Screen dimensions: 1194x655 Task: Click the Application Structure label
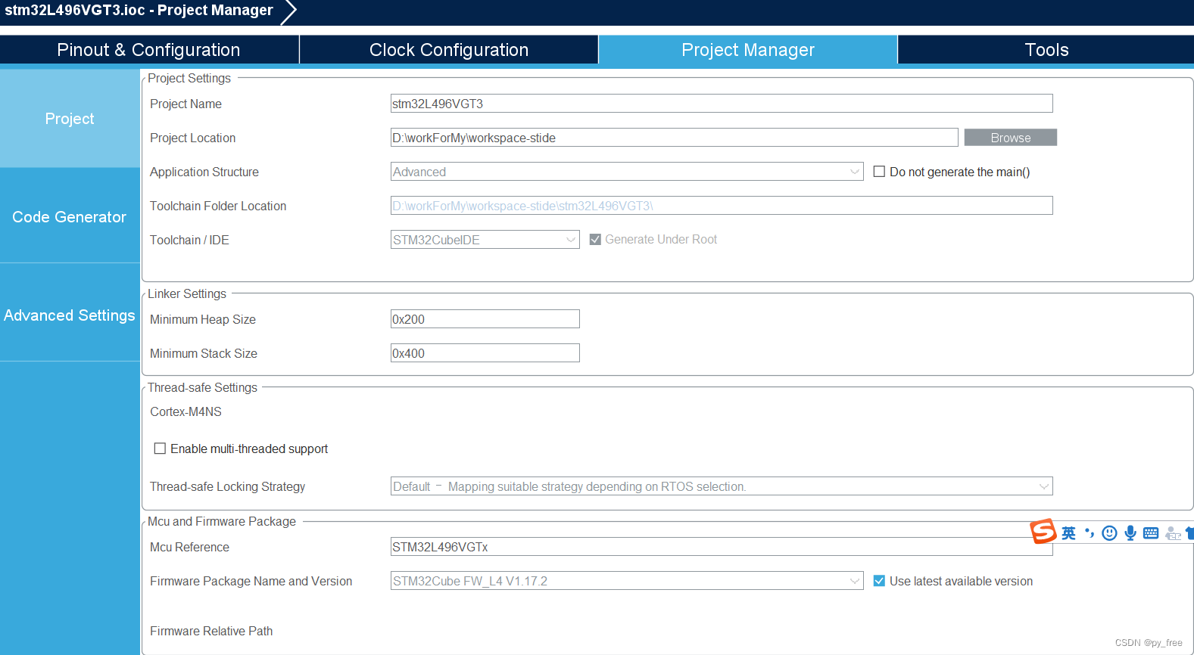(204, 172)
